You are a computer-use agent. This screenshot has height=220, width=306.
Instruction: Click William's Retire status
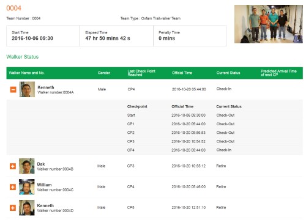[x=221, y=187]
